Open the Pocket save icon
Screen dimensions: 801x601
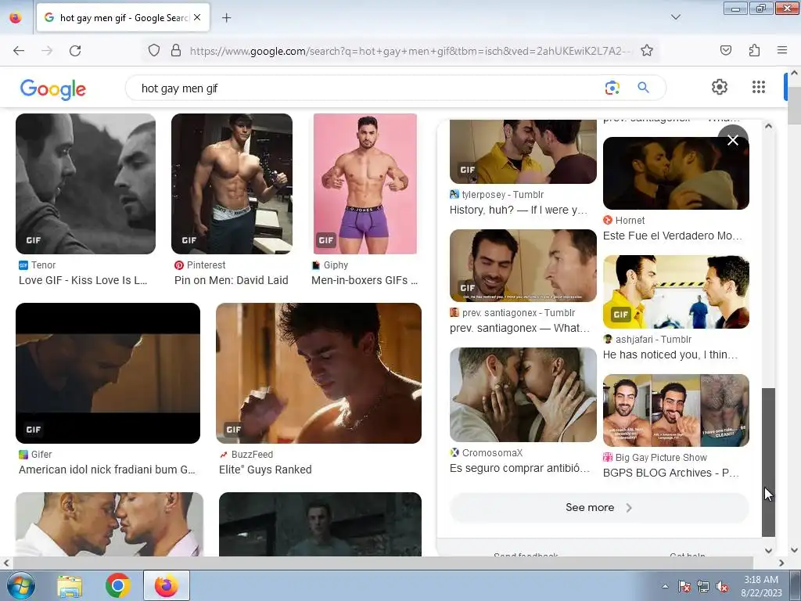725,50
